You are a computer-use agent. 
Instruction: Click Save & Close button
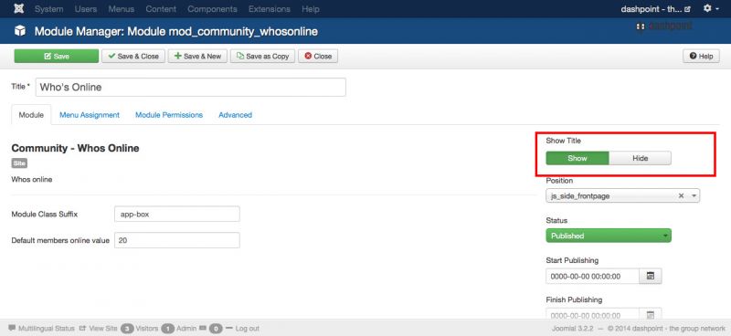pyautogui.click(x=133, y=56)
